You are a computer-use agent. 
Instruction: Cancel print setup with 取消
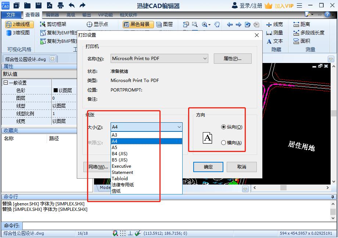[242, 167]
